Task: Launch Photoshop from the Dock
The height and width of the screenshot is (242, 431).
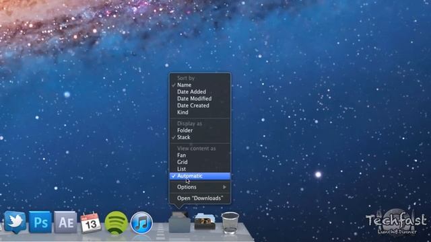Action: pyautogui.click(x=40, y=223)
